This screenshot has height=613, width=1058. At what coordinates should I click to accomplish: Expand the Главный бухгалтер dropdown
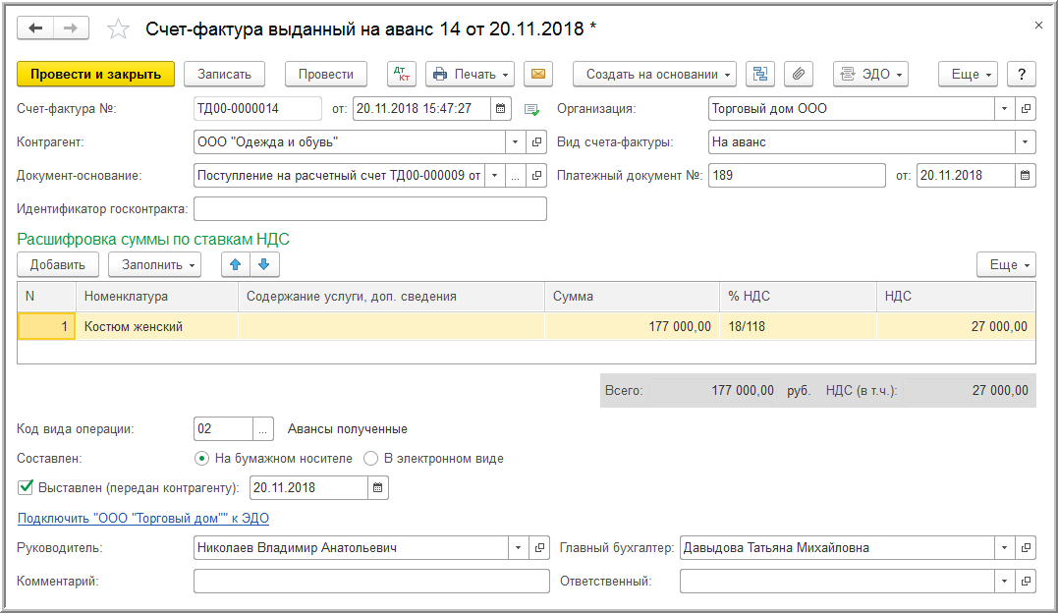click(x=1005, y=547)
